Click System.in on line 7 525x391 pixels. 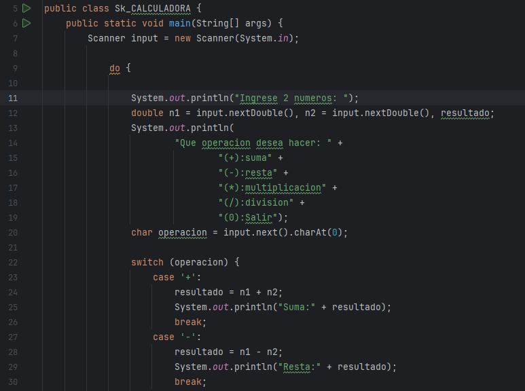click(264, 38)
